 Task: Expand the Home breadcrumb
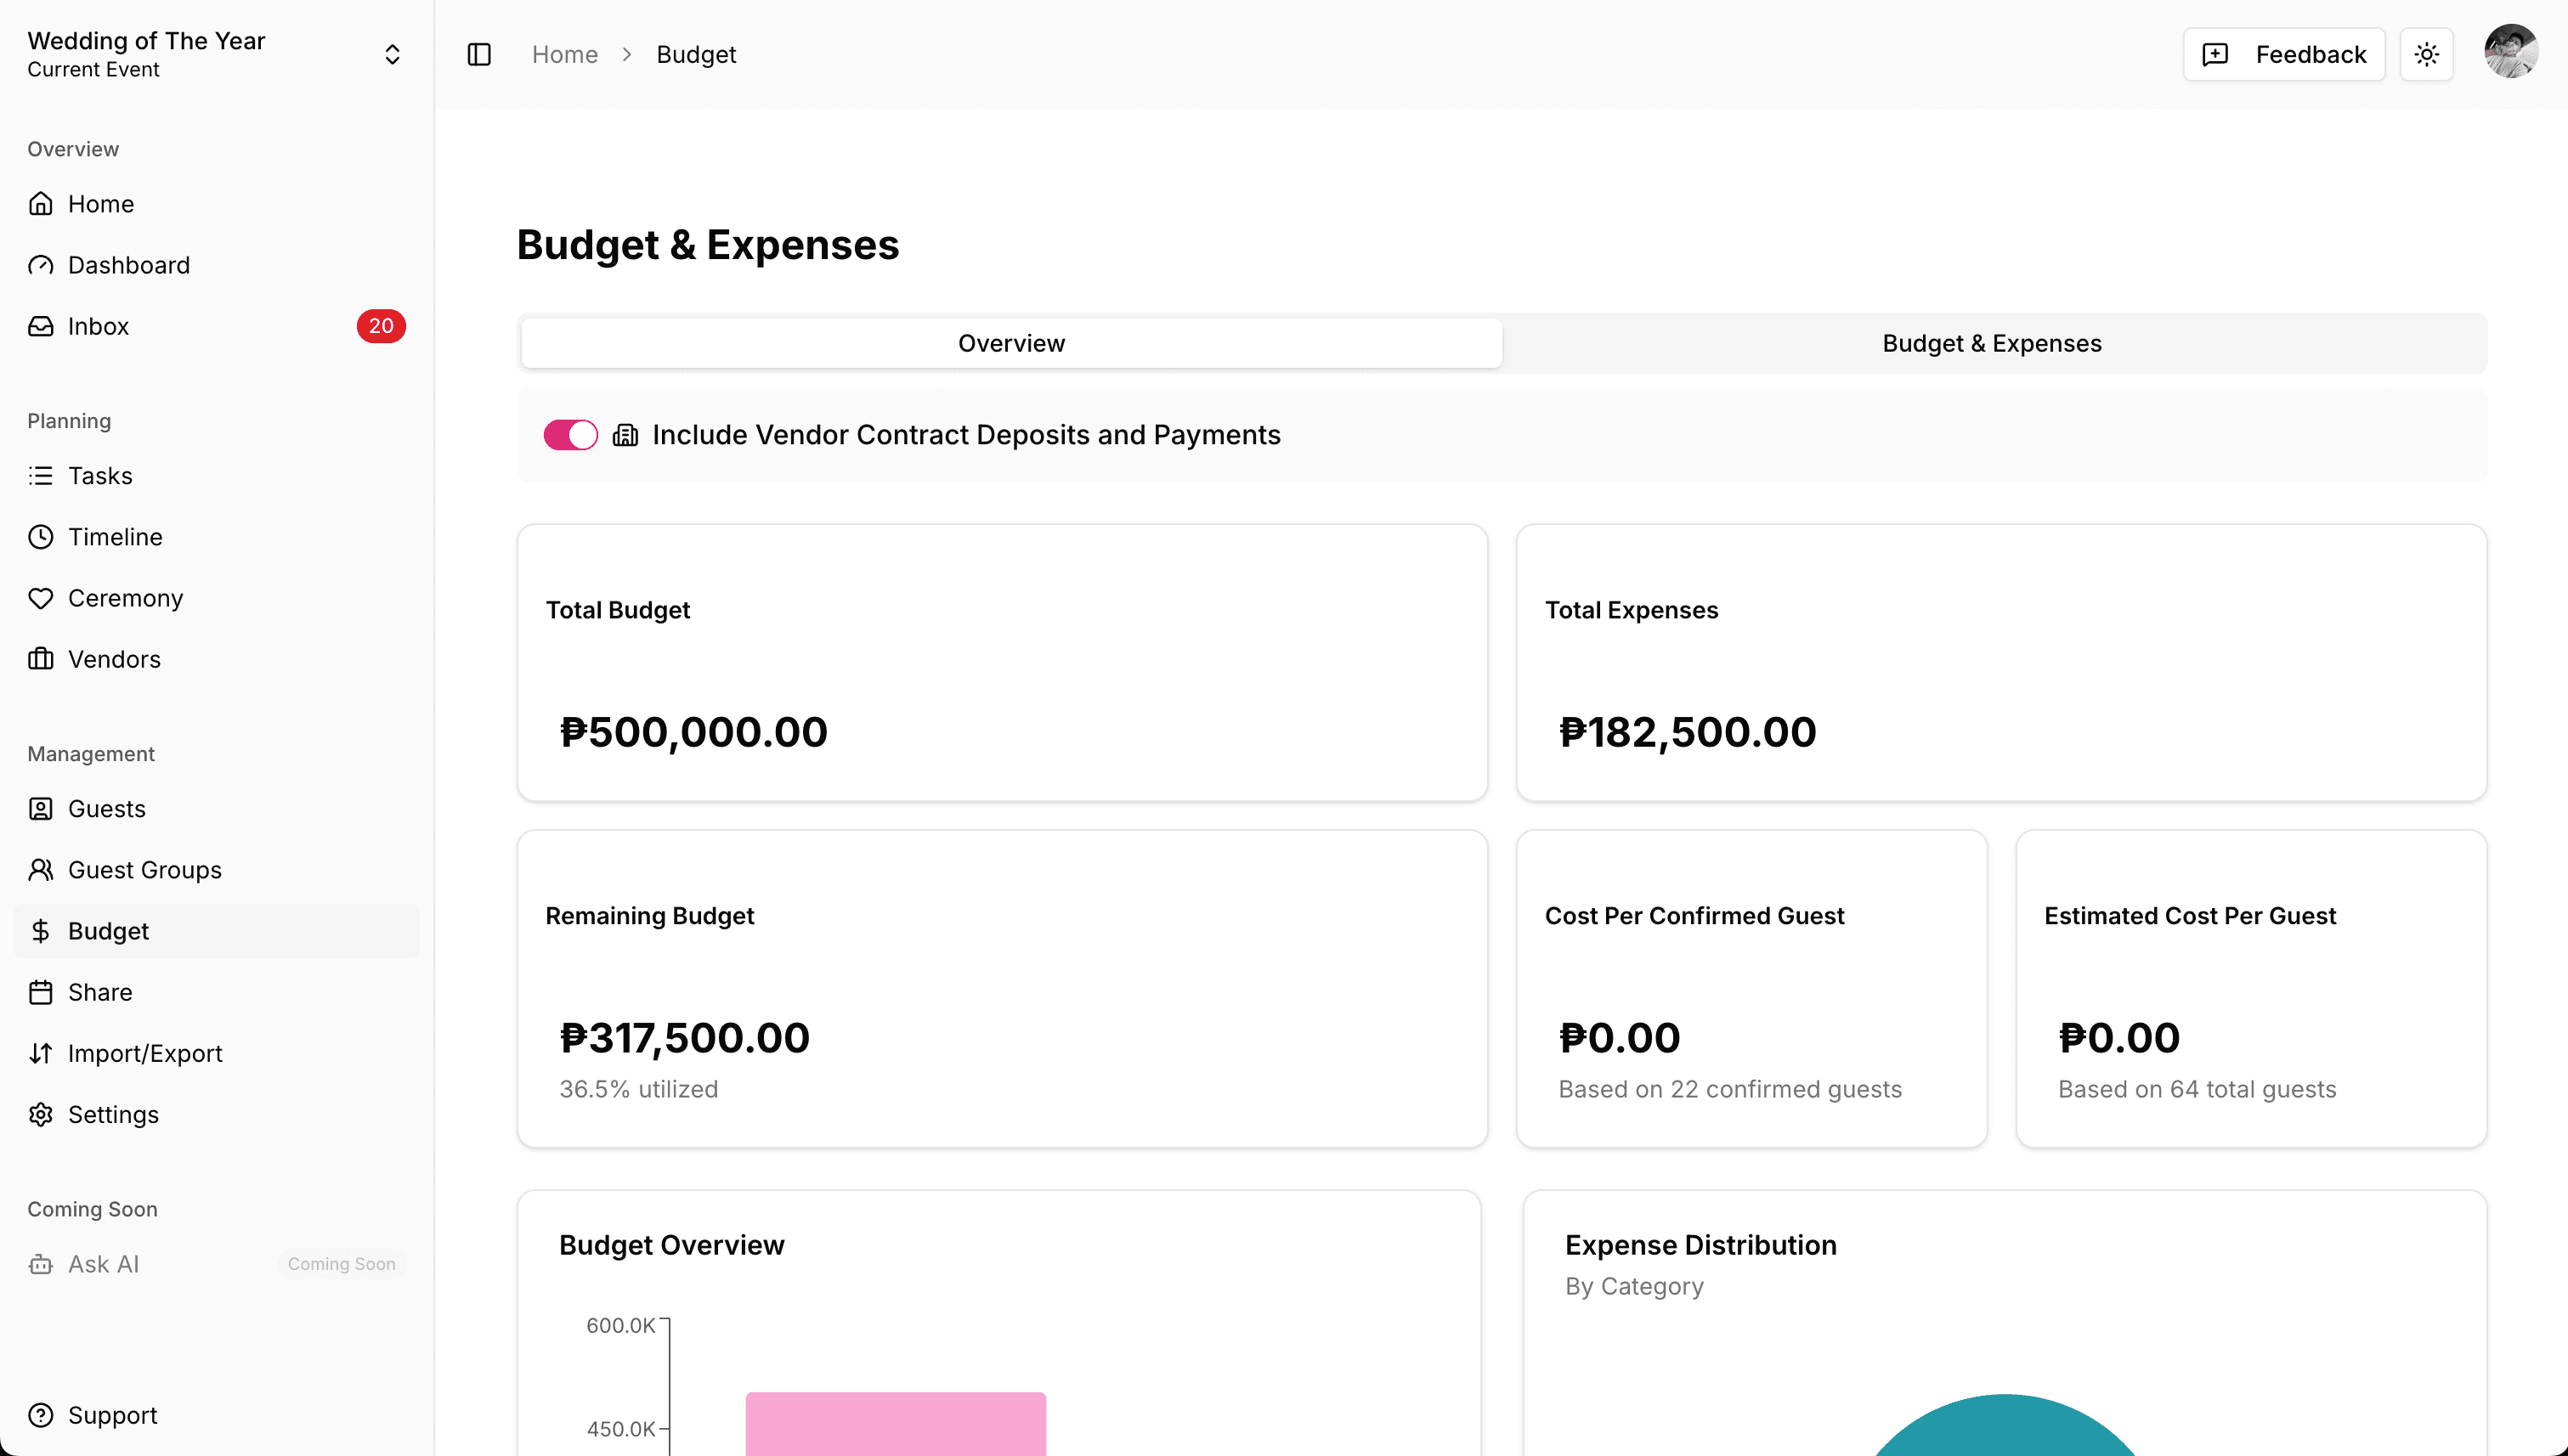(x=564, y=54)
